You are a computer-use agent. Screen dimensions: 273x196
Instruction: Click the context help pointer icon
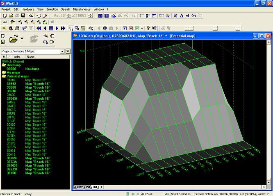point(154,28)
